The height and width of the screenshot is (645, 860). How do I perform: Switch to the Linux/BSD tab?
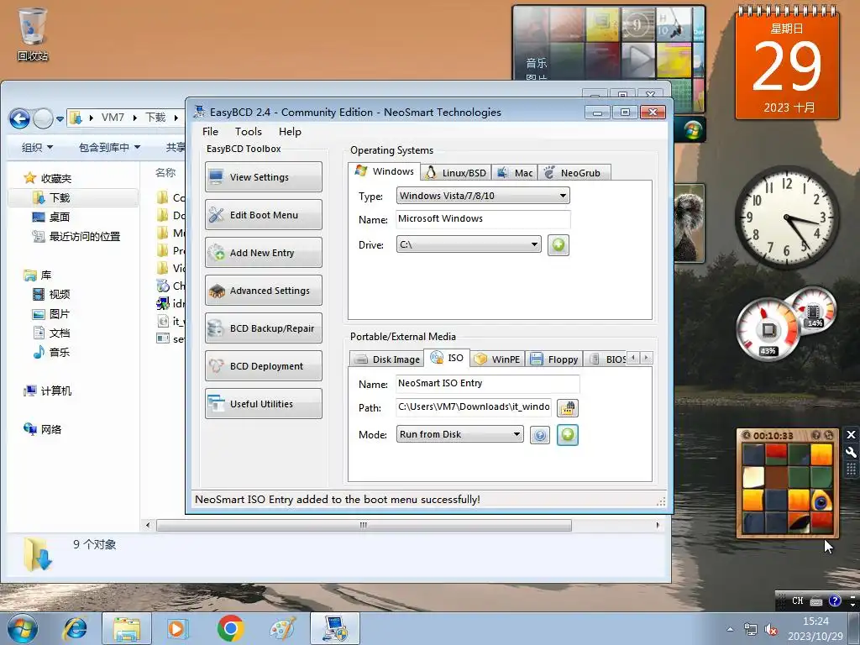point(456,173)
